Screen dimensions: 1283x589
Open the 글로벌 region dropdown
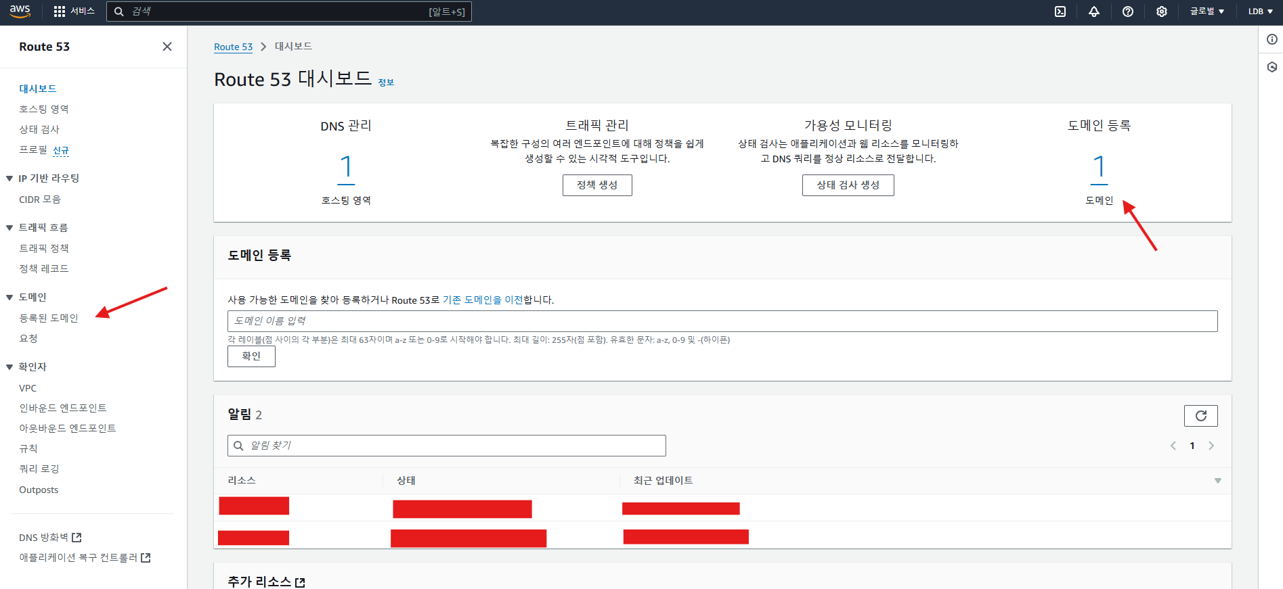(x=1207, y=11)
